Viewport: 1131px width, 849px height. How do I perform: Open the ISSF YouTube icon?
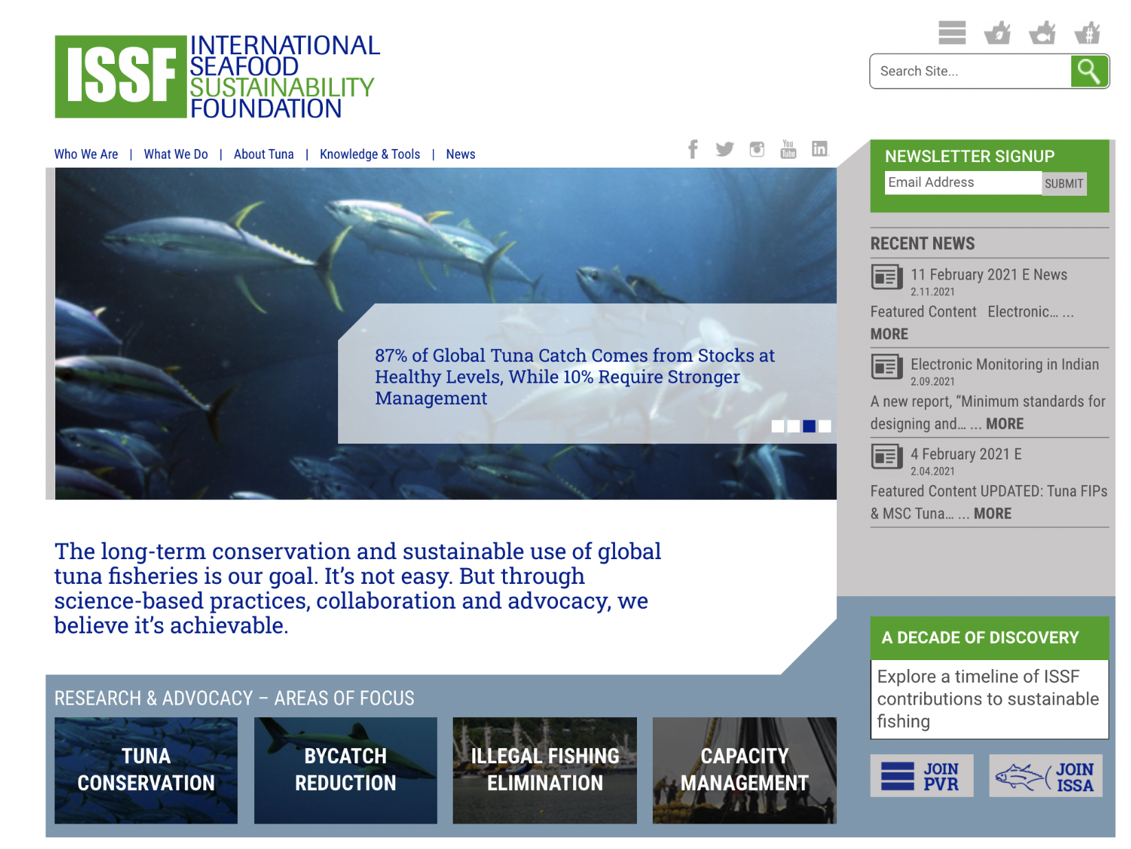tap(788, 149)
